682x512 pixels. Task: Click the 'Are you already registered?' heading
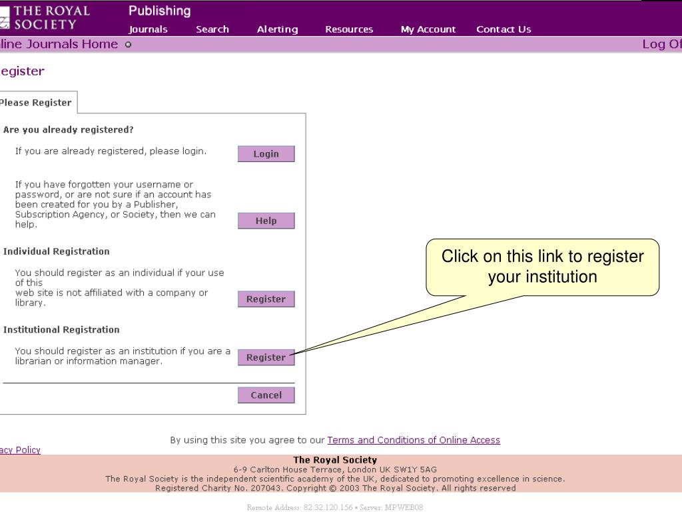[x=69, y=130]
